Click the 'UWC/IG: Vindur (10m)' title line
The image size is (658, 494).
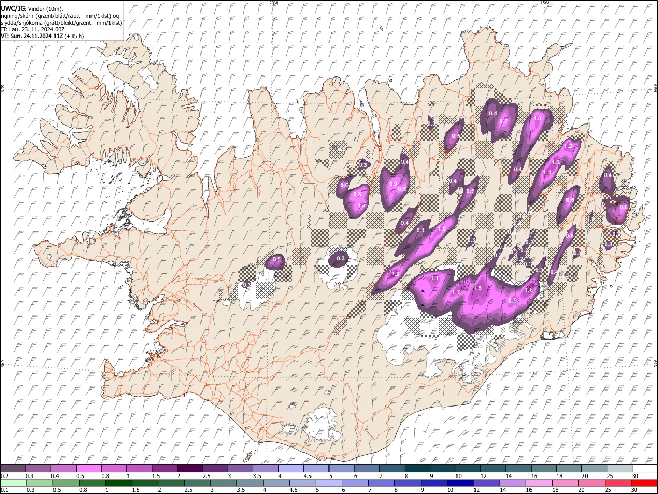tap(32, 9)
